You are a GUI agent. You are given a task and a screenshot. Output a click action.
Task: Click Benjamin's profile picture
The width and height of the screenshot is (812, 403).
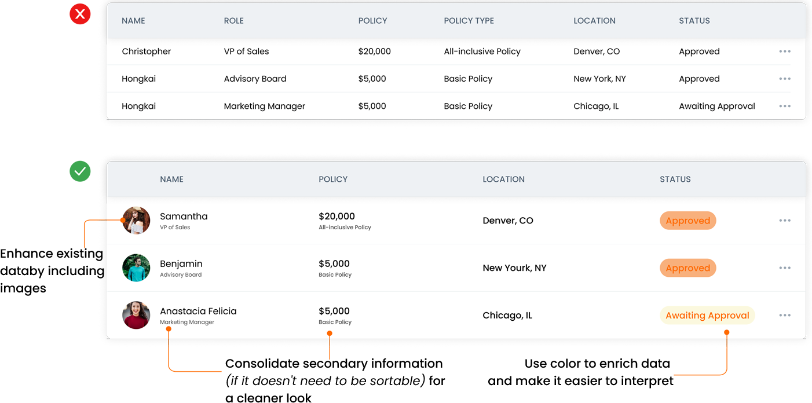tap(136, 268)
